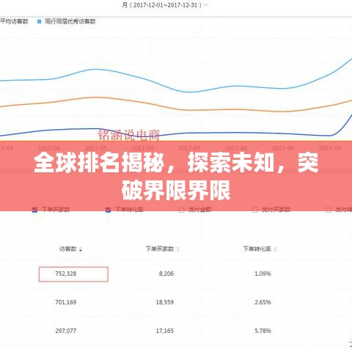Click sort arrows next to 下单买家数 header

(x=178, y=249)
